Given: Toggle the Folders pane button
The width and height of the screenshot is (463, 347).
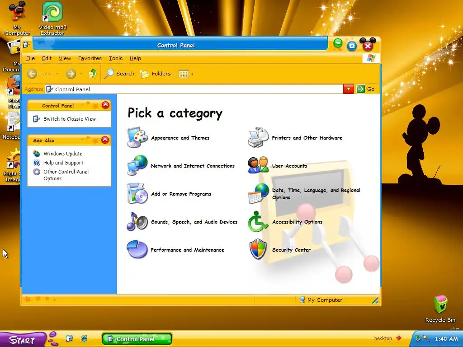Looking at the screenshot, I should click(x=156, y=74).
